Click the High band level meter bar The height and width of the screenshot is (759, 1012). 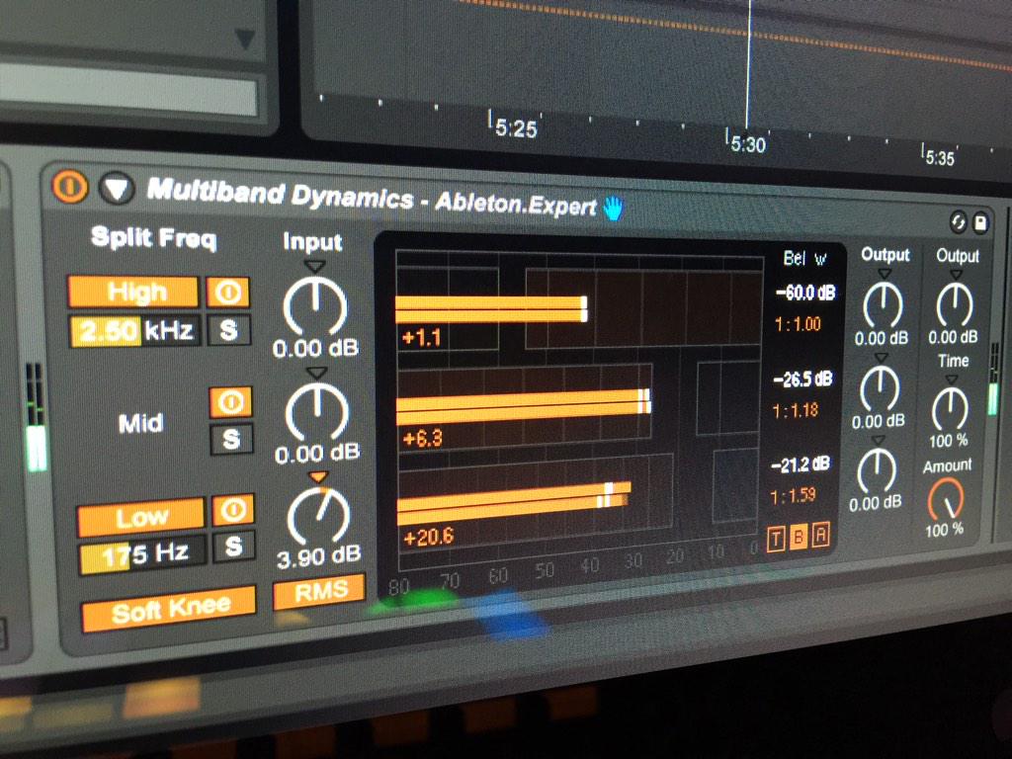[491, 309]
